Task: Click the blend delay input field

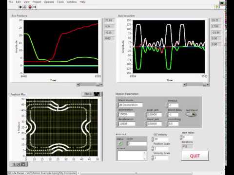Action: coord(174,115)
